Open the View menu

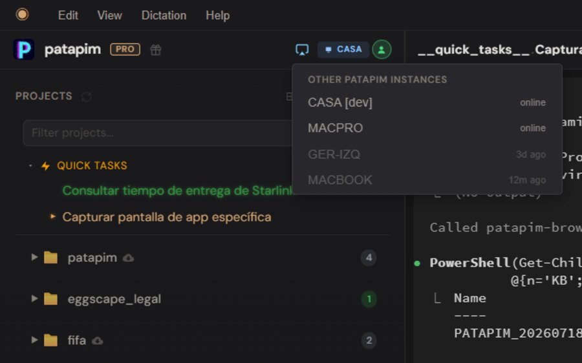tap(109, 16)
